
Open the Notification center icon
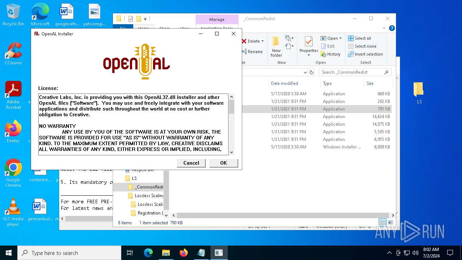pyautogui.click(x=450, y=253)
